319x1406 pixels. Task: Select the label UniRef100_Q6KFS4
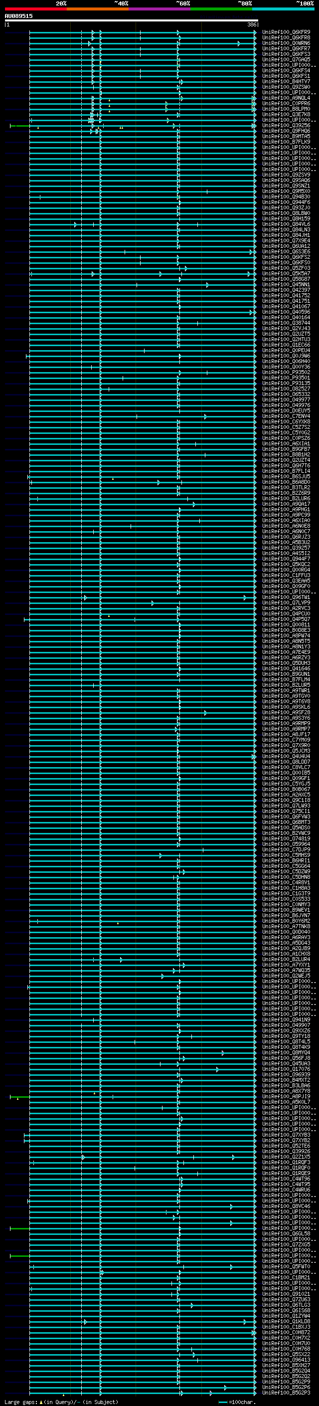click(x=286, y=70)
